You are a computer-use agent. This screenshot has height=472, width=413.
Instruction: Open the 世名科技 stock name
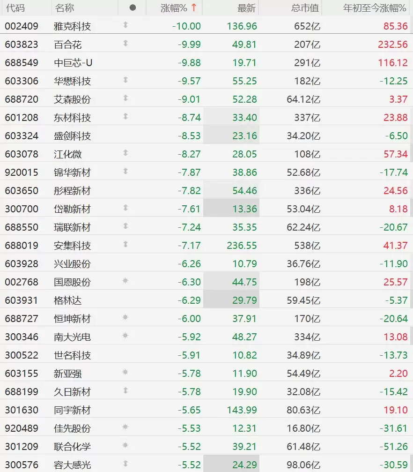click(x=72, y=355)
